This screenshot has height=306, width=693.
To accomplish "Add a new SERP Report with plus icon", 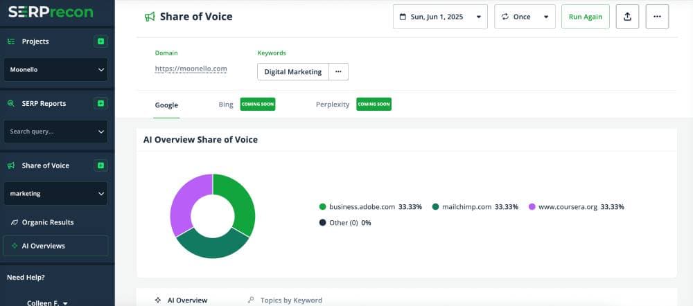I will pos(101,104).
